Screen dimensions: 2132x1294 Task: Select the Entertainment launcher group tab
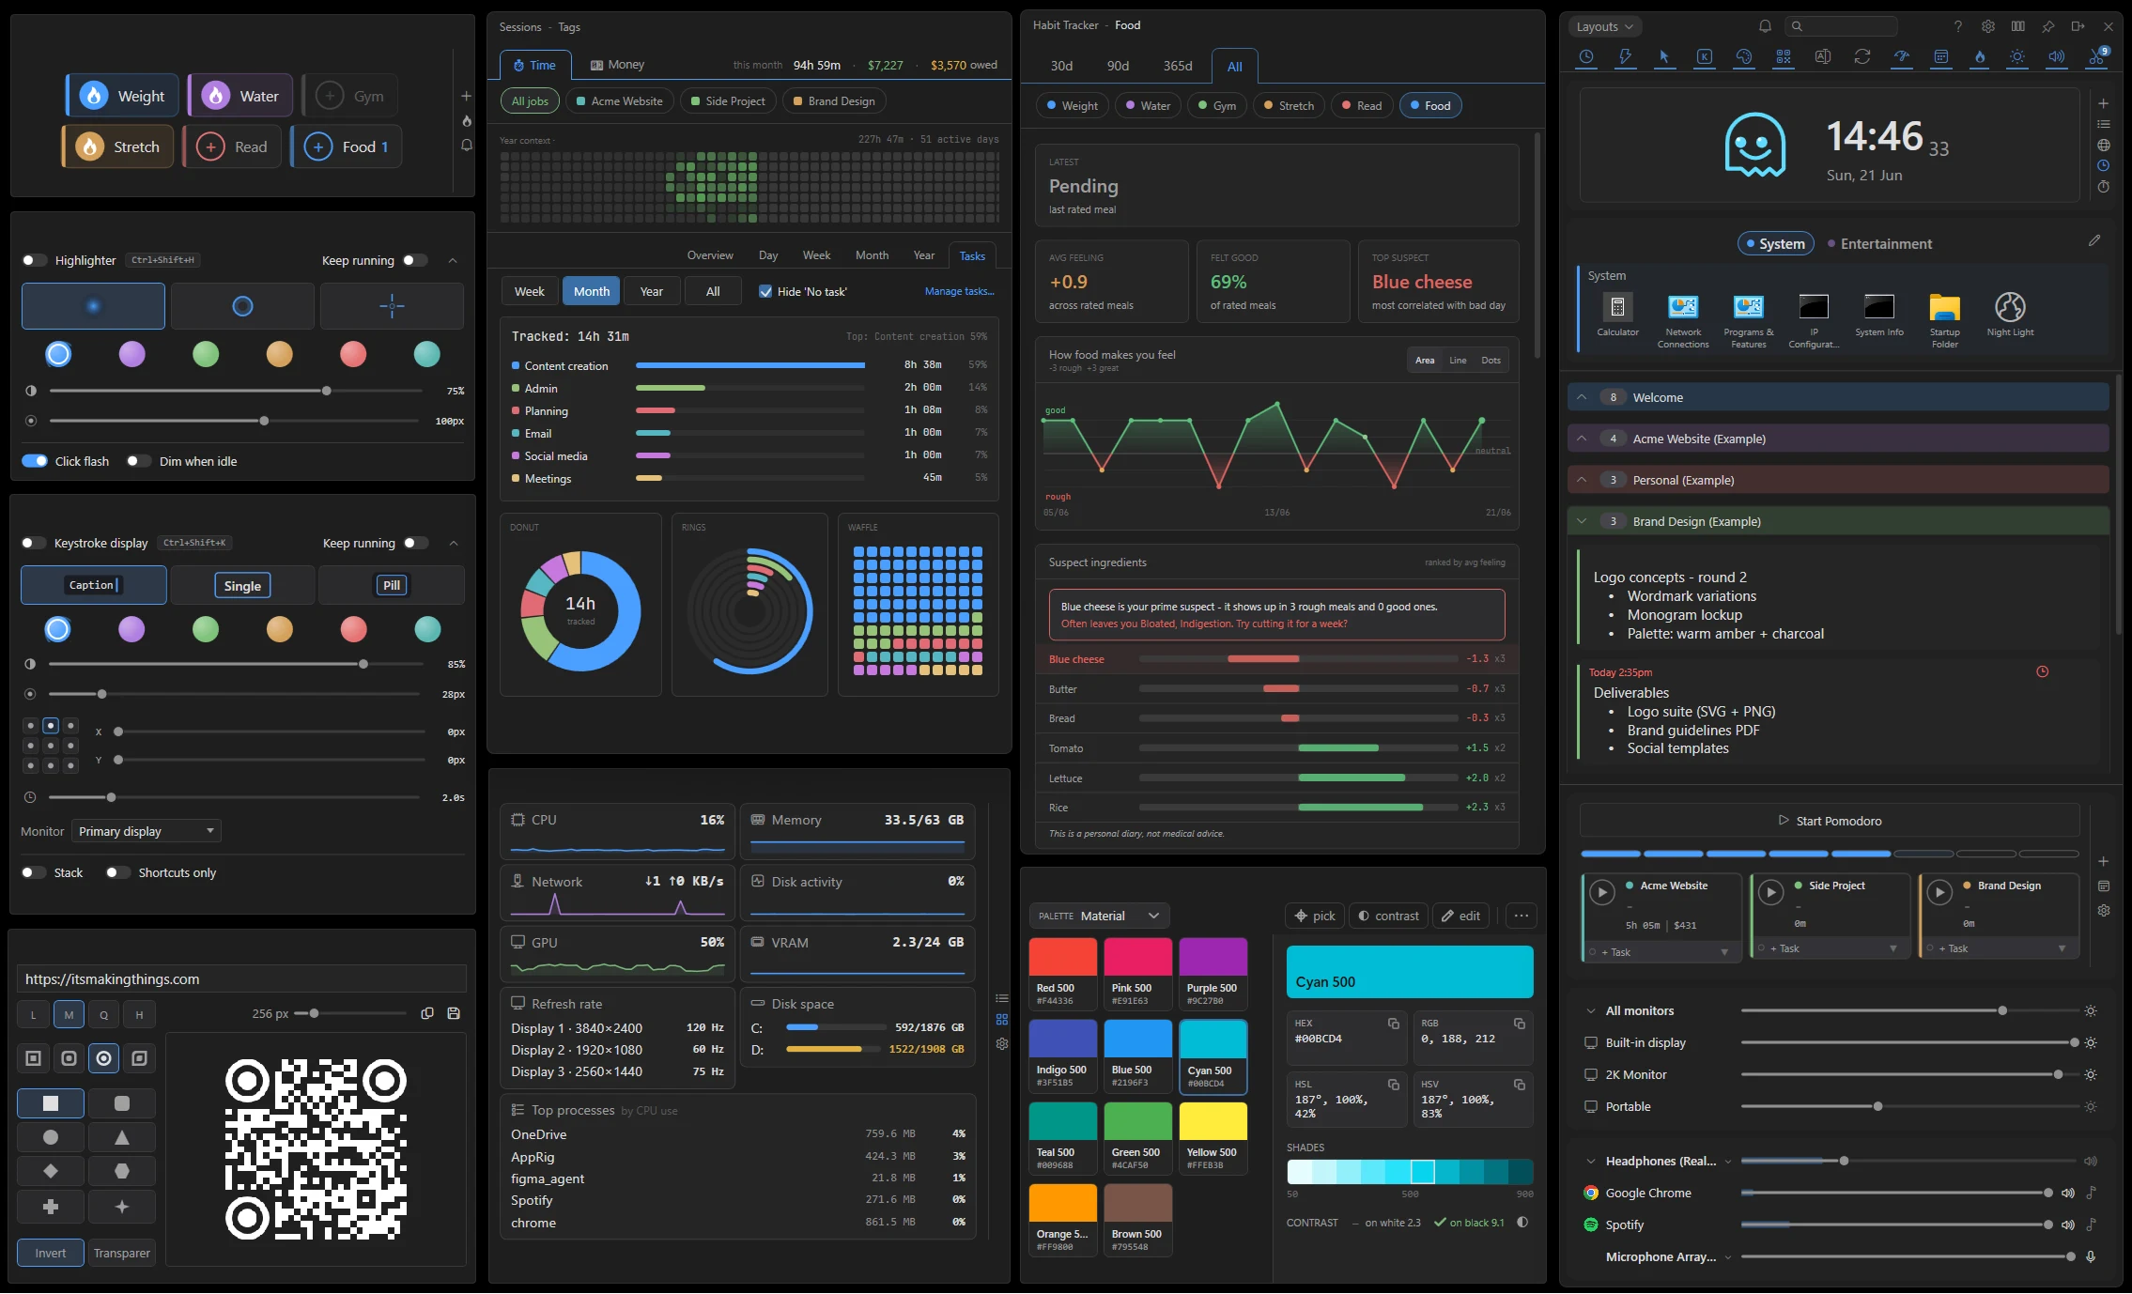click(1879, 244)
